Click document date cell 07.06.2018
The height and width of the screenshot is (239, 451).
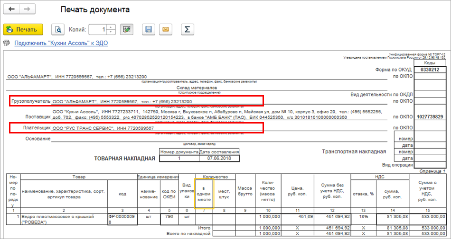click(219, 158)
